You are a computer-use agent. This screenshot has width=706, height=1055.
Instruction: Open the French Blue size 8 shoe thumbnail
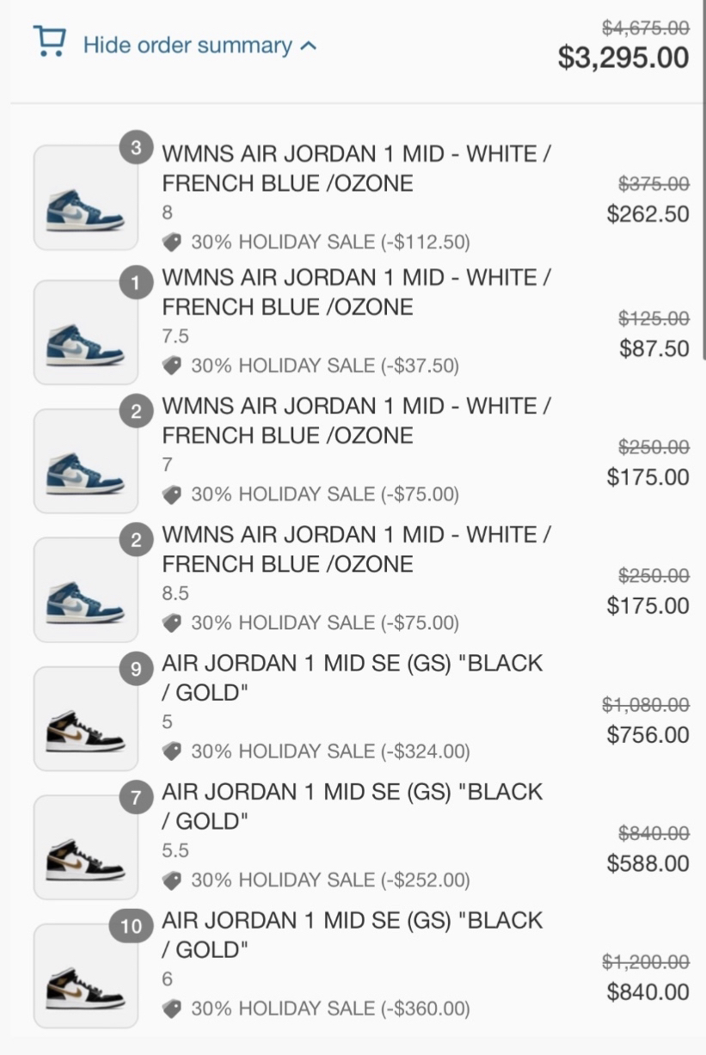[x=85, y=198]
